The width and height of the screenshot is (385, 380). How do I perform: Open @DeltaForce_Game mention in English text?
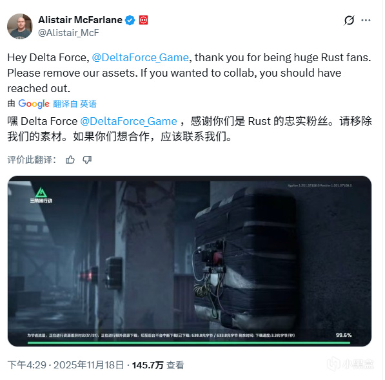(140, 57)
